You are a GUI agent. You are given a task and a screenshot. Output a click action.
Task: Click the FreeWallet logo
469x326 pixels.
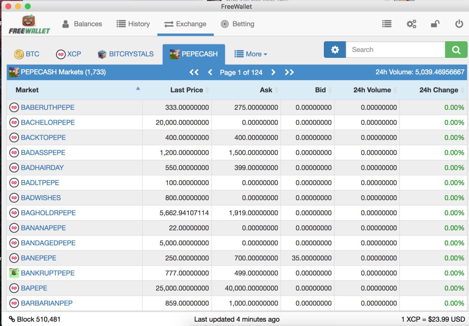coord(29,24)
